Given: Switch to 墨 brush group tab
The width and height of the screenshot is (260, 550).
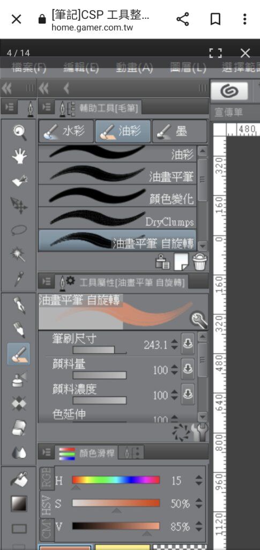Looking at the screenshot, I should pos(180,131).
